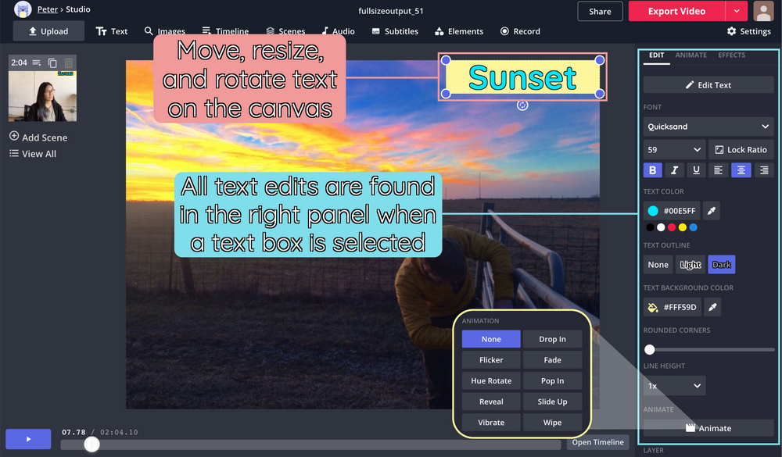Image resolution: width=782 pixels, height=457 pixels.
Task: Pick a text color with the eyedropper
Action: [x=712, y=210]
